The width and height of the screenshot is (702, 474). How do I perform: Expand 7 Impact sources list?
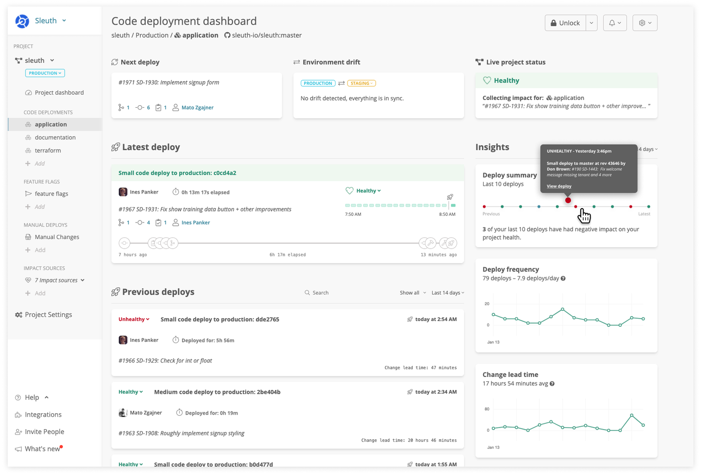(55, 280)
